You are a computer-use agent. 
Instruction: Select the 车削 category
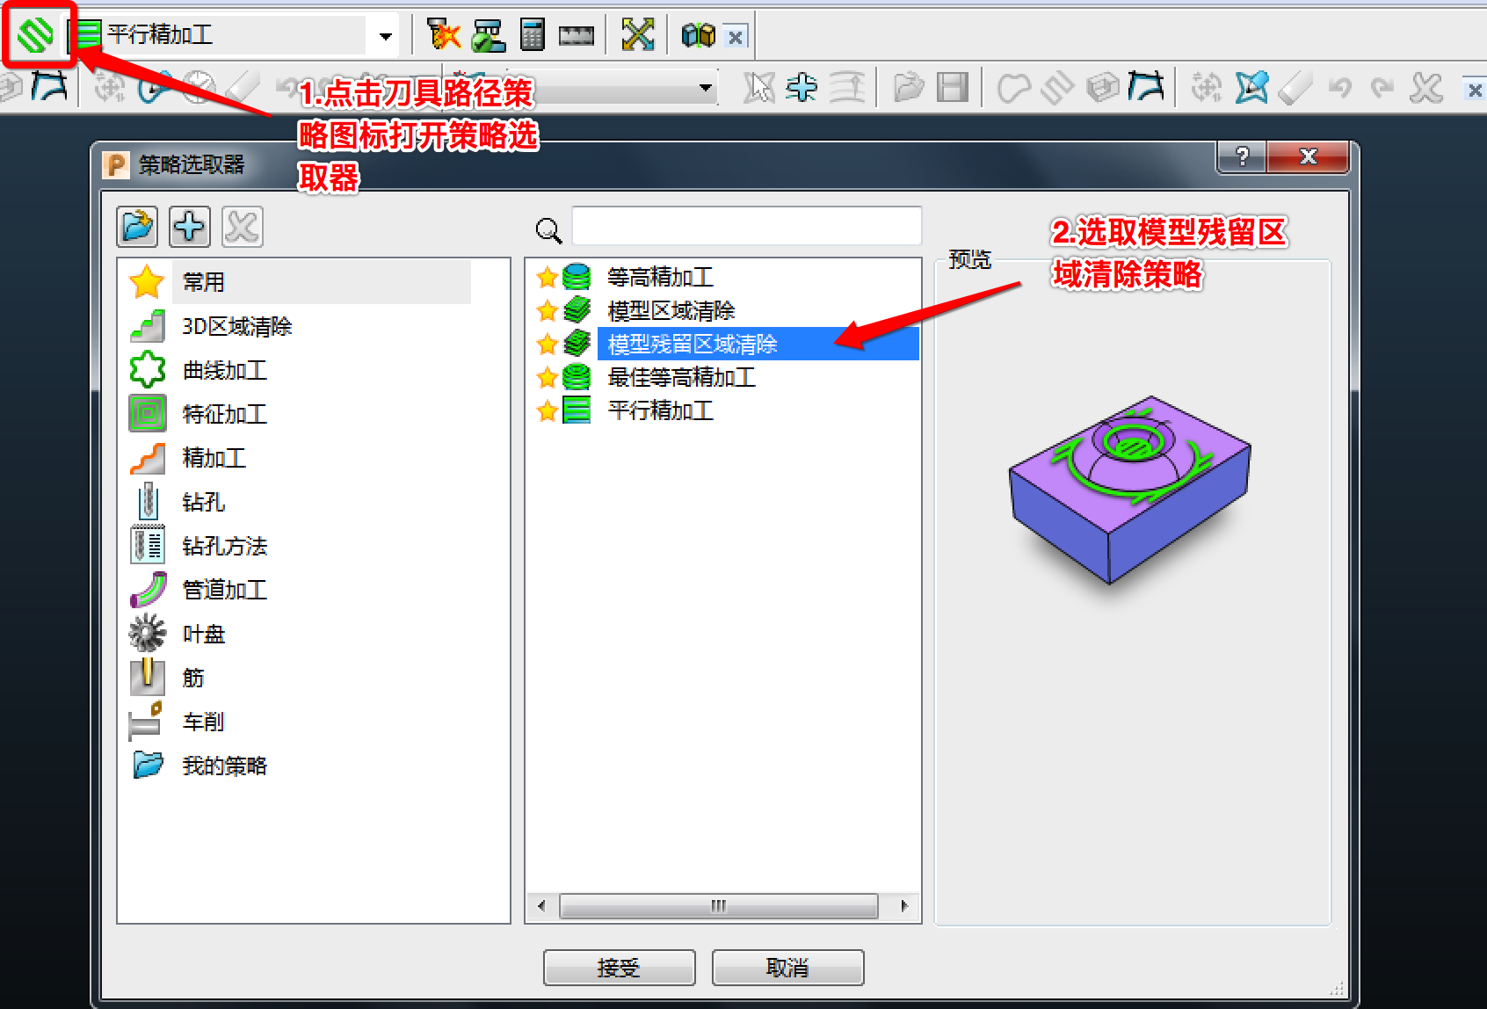coord(204,722)
